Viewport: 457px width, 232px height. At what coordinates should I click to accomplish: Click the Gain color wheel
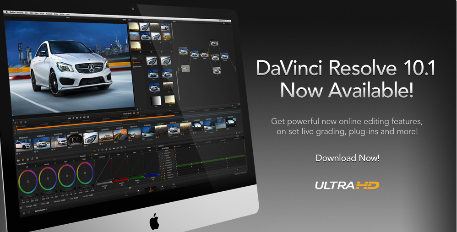coord(67,176)
